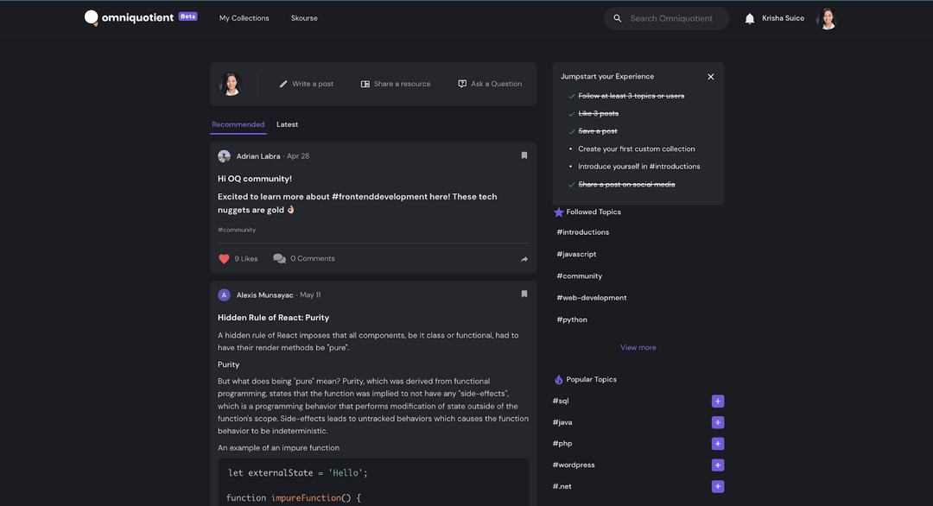Follow the #wordpress topic with plus button
The height and width of the screenshot is (506, 933).
point(718,465)
